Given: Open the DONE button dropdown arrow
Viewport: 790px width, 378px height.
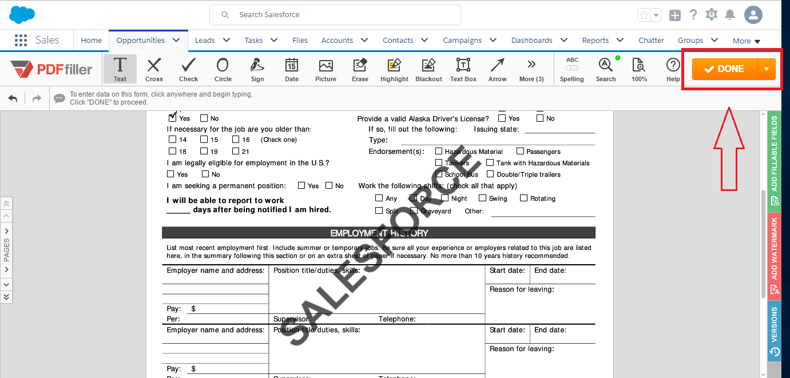Looking at the screenshot, I should pos(767,69).
